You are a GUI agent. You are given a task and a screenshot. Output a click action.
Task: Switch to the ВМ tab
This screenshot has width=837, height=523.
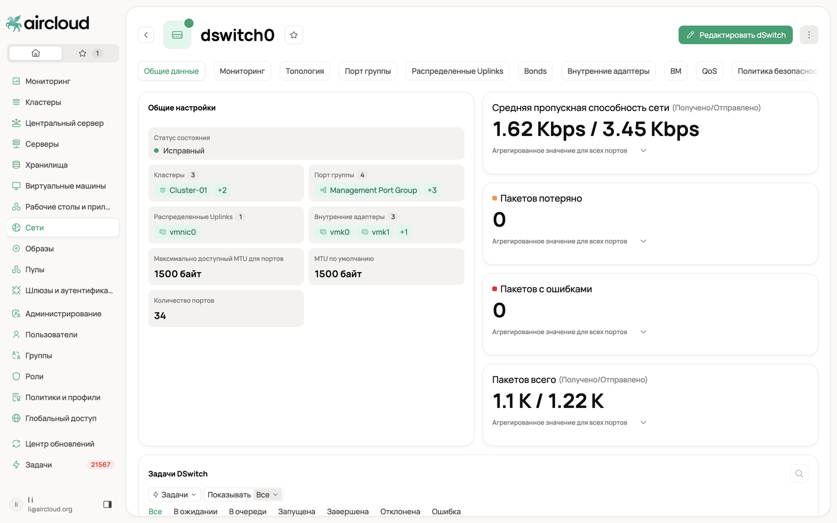(675, 71)
